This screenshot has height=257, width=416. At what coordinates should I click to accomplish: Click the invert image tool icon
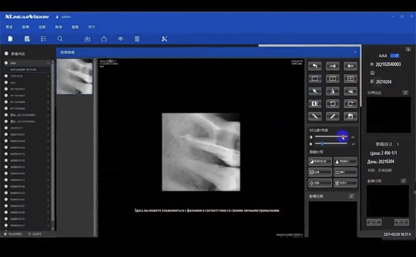[315, 104]
